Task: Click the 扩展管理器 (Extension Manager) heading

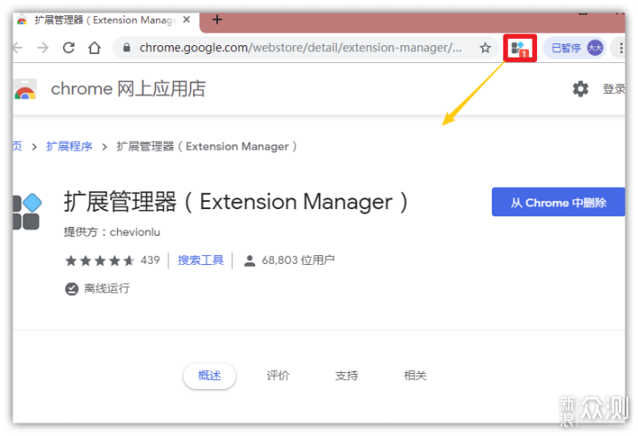Action: pos(236,201)
